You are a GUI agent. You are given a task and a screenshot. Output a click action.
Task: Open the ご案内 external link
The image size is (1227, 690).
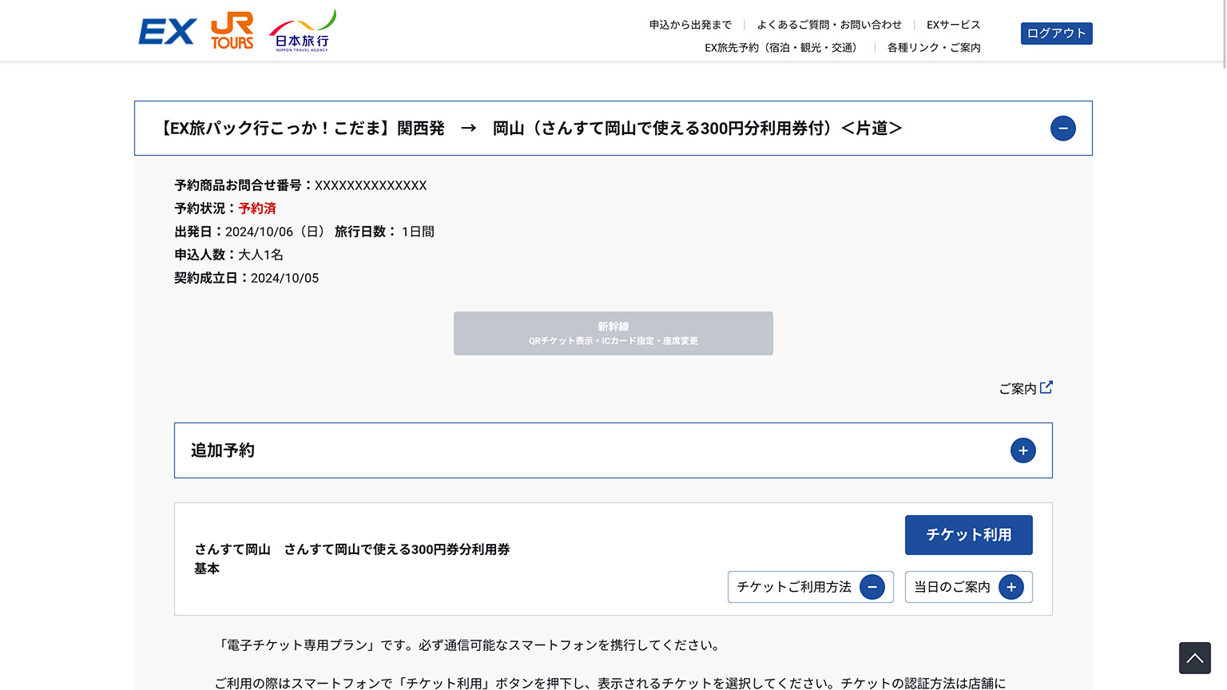(1026, 388)
